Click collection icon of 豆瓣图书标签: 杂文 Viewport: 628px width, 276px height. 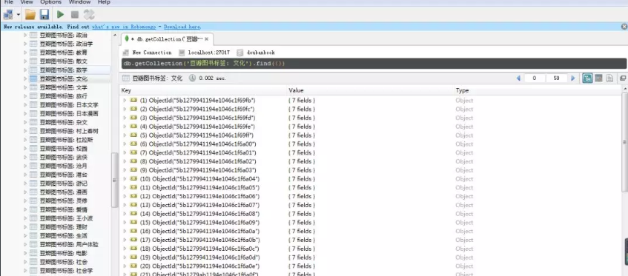click(33, 122)
